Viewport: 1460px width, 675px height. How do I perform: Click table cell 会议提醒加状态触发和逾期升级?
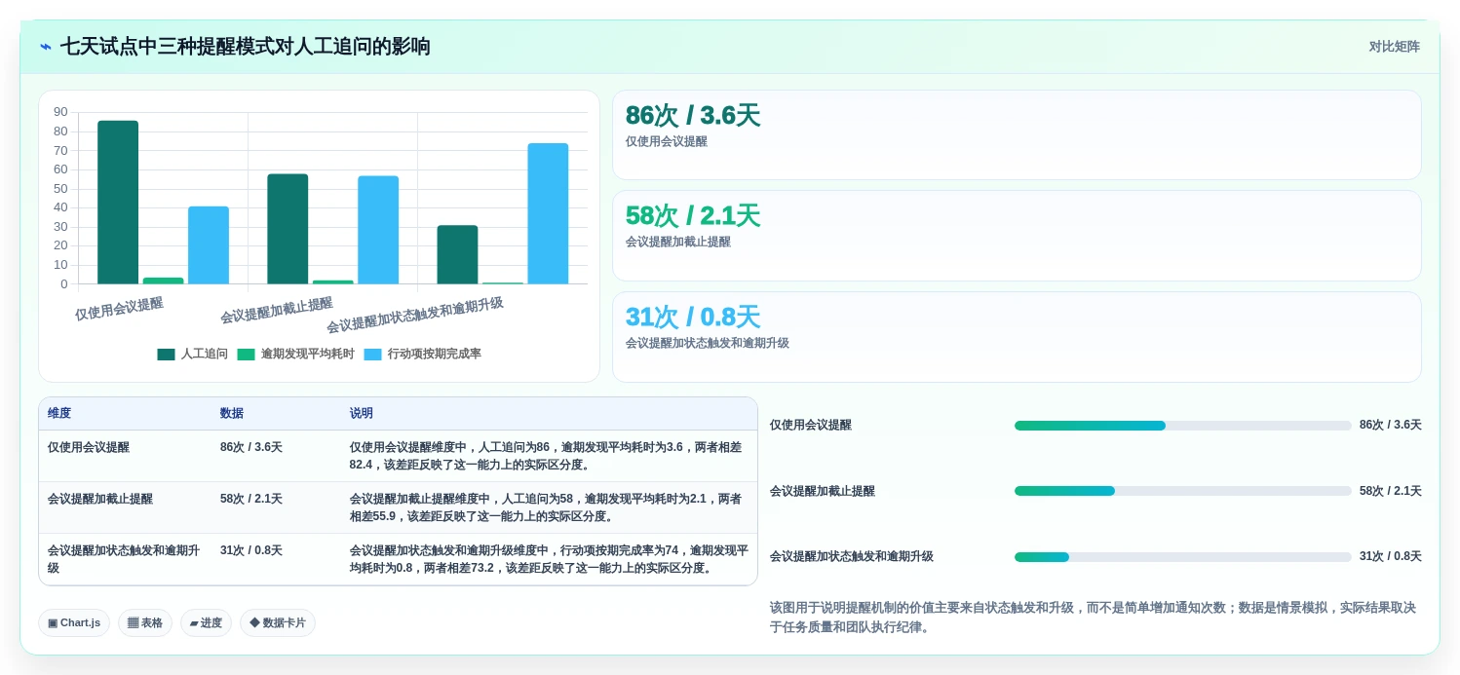tap(124, 559)
